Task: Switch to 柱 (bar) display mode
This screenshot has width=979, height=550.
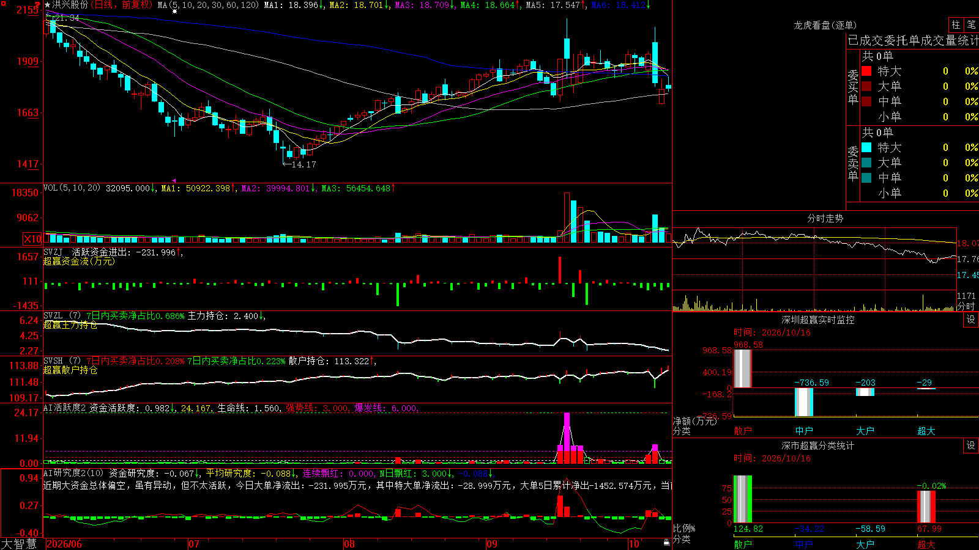Action: (x=956, y=24)
